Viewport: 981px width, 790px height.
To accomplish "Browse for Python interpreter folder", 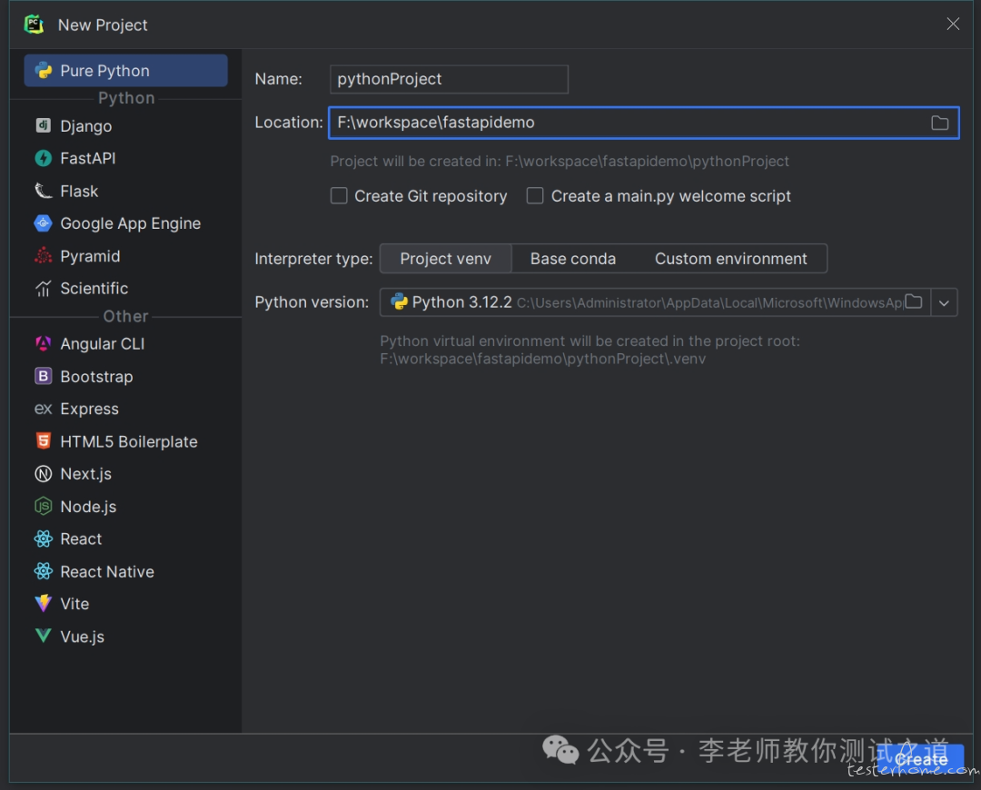I will tap(914, 302).
